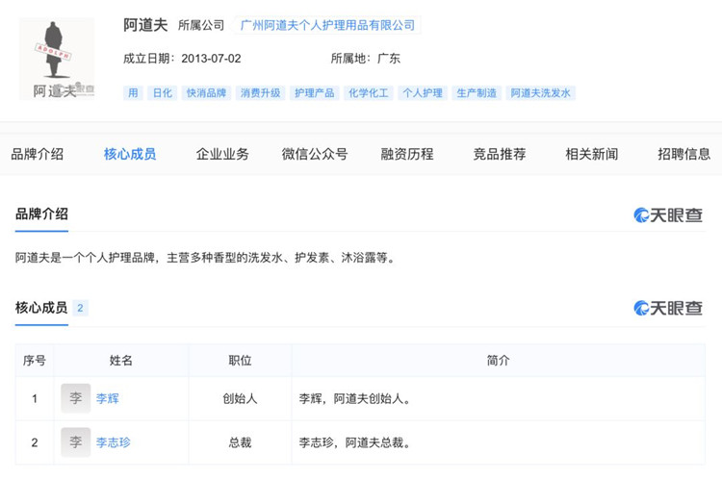Screen dimensions: 722x478
Task: Open the 广州阿道夫个人护理用品有限公司 company link
Action: click(327, 25)
